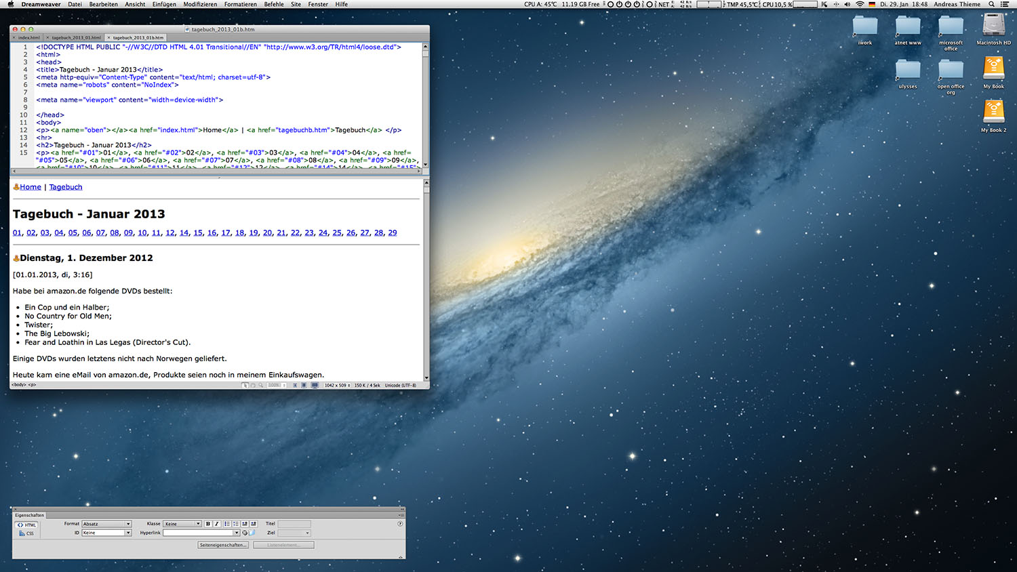Open the Format dropdown showing Absatz

coord(106,524)
